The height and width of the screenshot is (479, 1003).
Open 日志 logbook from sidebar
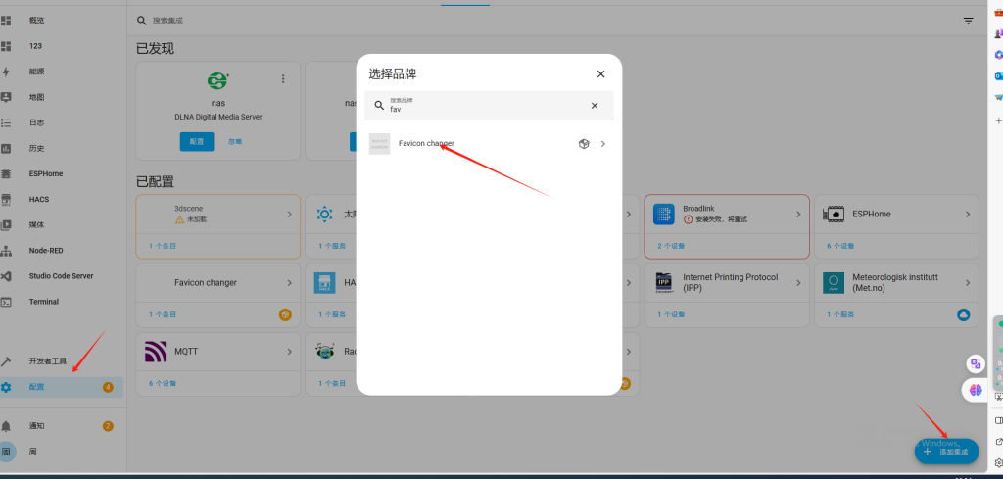click(36, 122)
